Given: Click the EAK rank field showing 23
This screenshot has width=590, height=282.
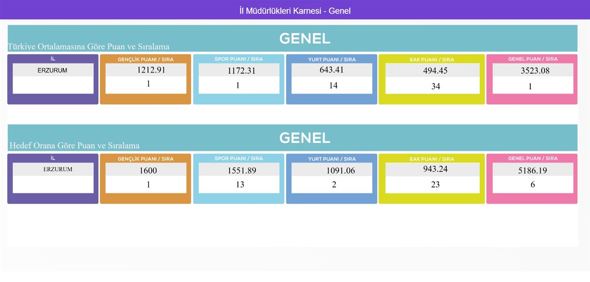Looking at the screenshot, I should [x=435, y=184].
